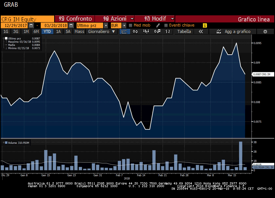Click the CRG IM Equity ticker field
The image size is (275, 198).
click(x=27, y=19)
